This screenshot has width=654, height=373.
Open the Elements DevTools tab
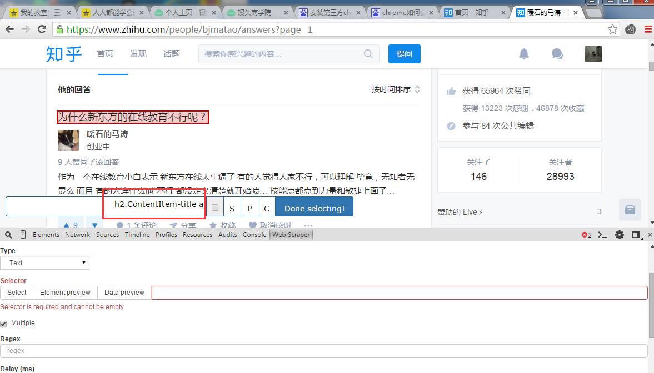[46, 235]
